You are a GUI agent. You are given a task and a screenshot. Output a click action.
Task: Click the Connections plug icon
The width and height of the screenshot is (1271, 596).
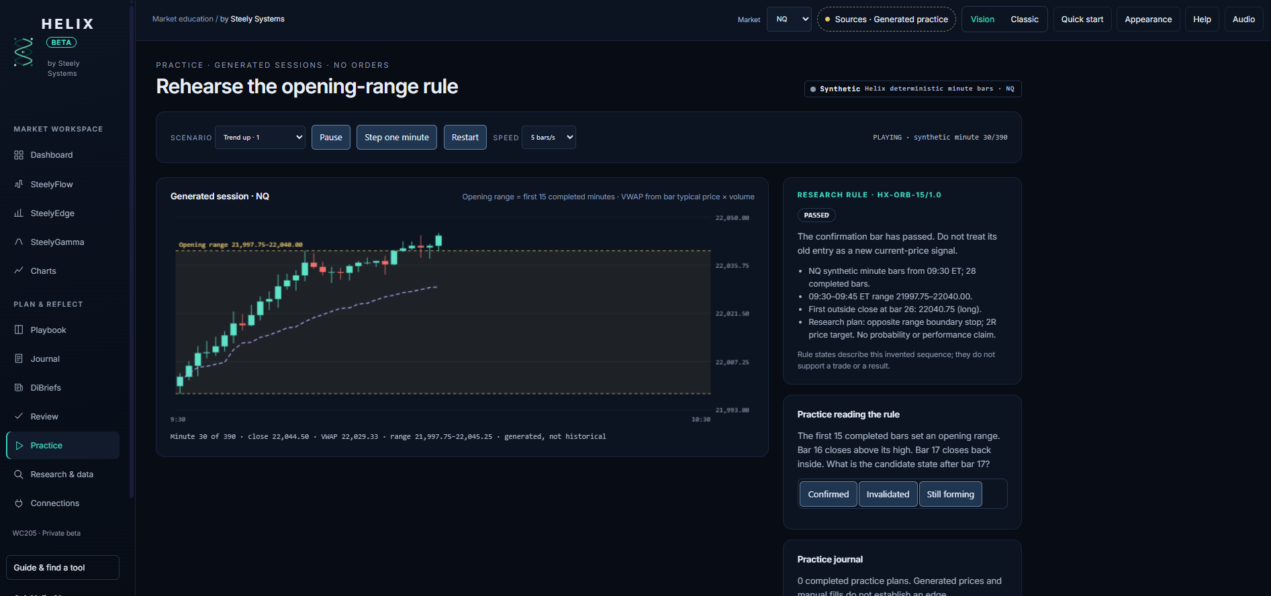(x=19, y=503)
